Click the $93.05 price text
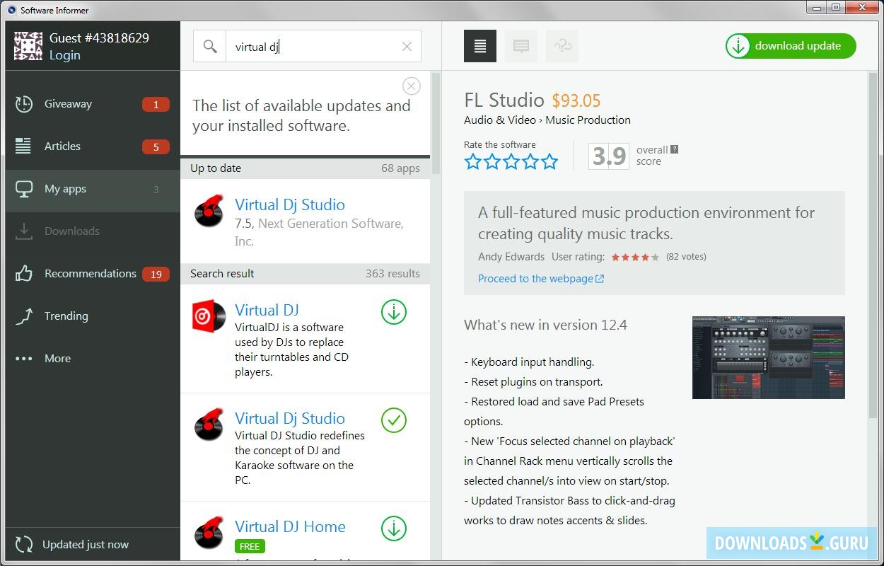This screenshot has height=566, width=884. click(576, 100)
